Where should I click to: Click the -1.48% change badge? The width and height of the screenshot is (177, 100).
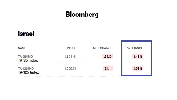click(138, 57)
